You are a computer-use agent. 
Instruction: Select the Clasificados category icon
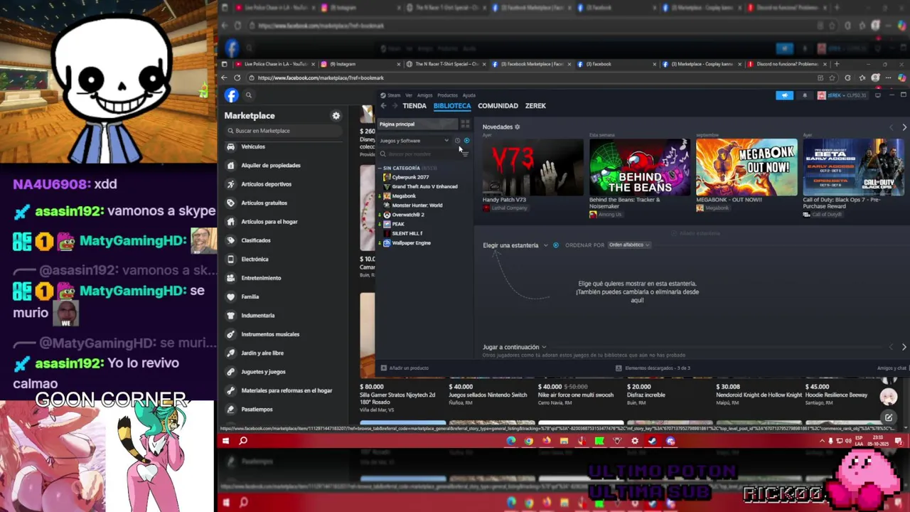point(230,240)
